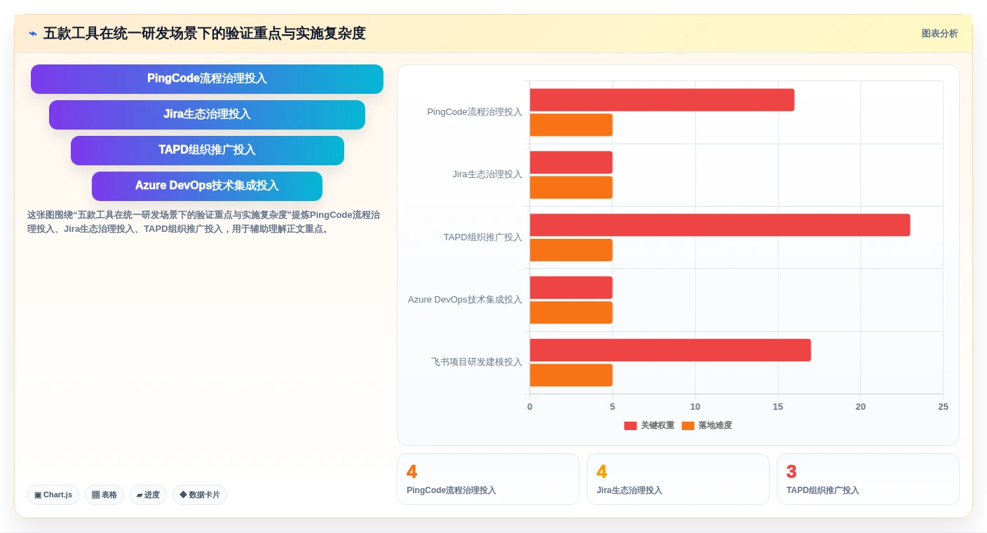Open the Jira生态治理投入 data card showing 4
This screenshot has width=987, height=533.
tap(678, 479)
